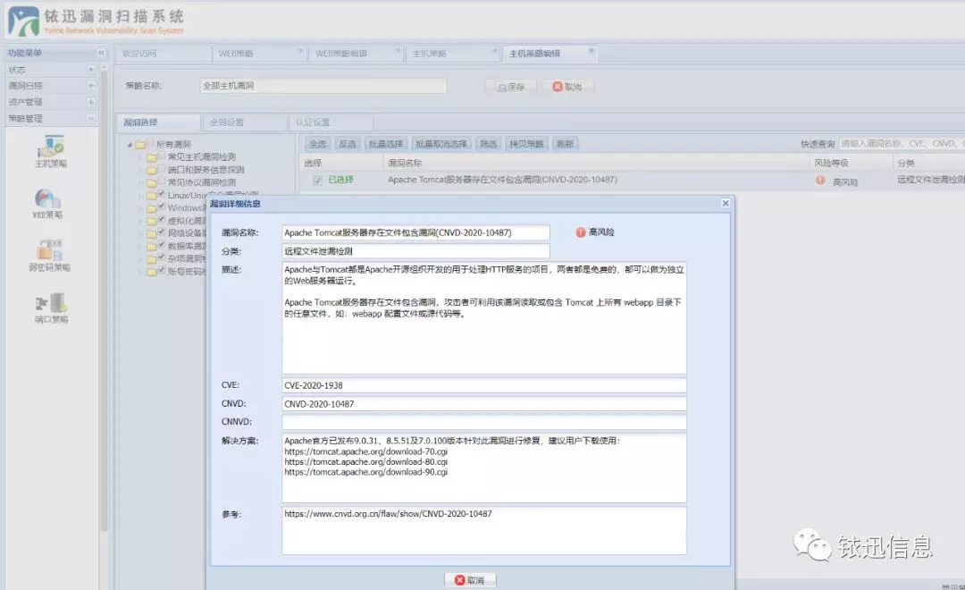
Task: Click the 高风险 alert icon in the table row
Action: click(x=819, y=181)
